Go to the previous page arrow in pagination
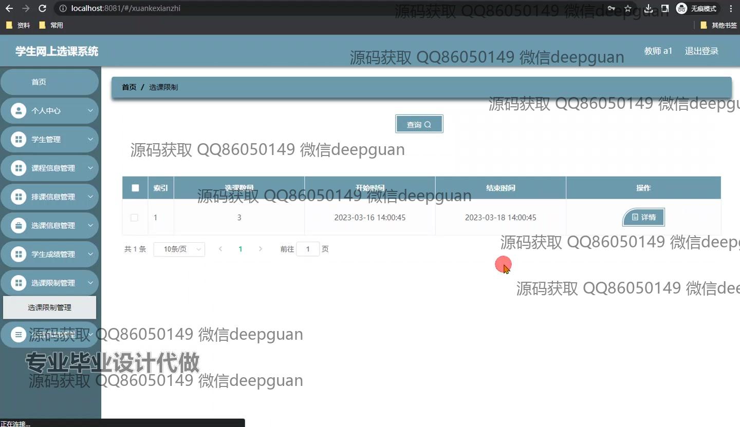This screenshot has height=427, width=740. 220,249
